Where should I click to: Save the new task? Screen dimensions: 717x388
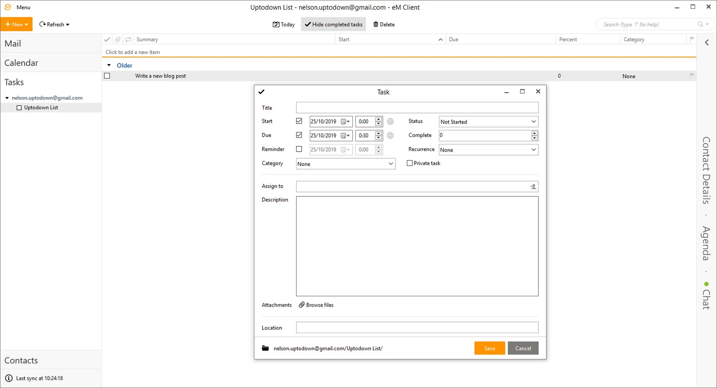click(x=489, y=348)
